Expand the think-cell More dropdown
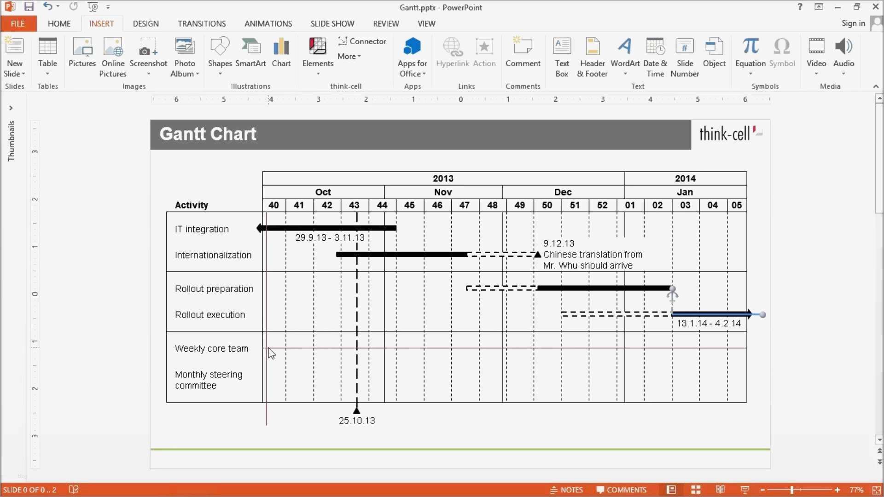 point(349,56)
